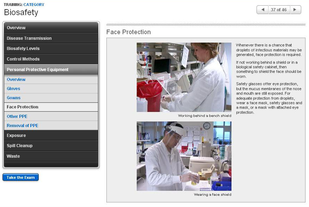
Task: Go to the Other PPE subtopic
Action: point(17,117)
